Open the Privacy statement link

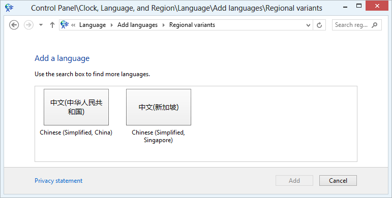58,181
